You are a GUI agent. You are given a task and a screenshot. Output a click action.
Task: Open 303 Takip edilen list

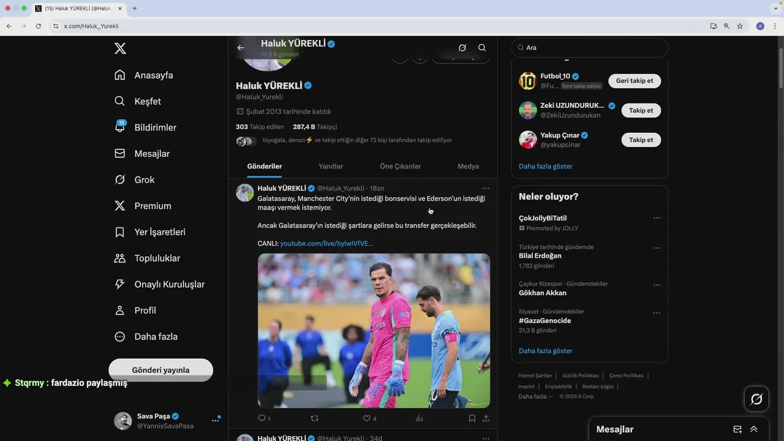[260, 127]
